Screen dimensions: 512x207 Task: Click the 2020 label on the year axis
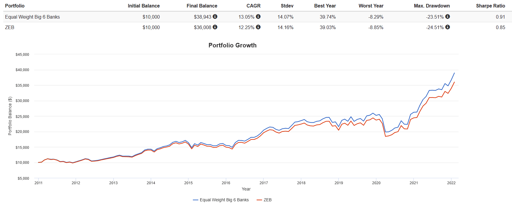click(376, 183)
